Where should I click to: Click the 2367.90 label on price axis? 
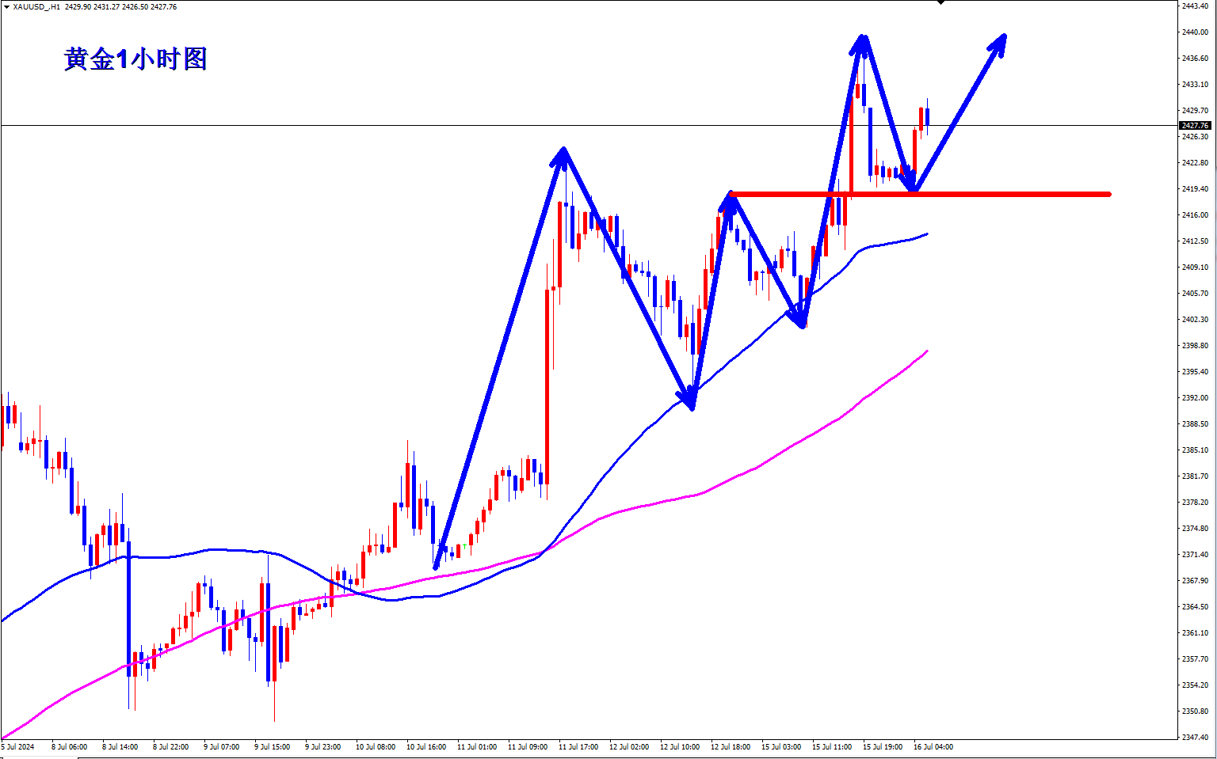1195,580
